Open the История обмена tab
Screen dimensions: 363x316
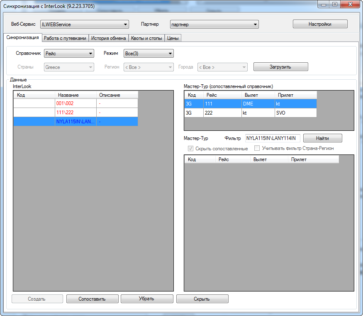(x=108, y=38)
